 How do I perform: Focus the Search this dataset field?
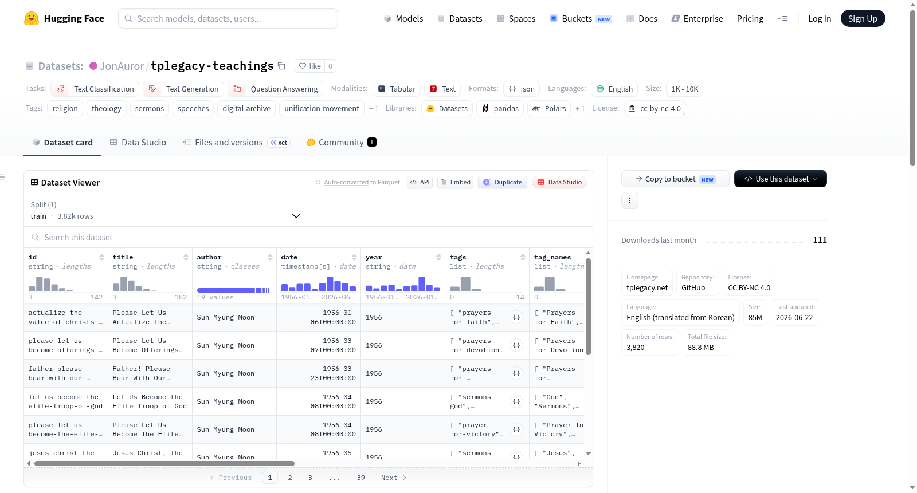point(308,237)
